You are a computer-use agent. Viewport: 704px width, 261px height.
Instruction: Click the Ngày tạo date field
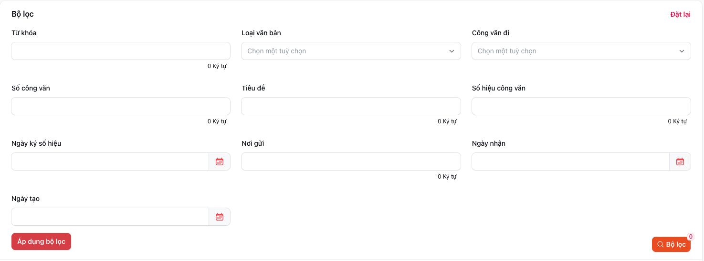[x=110, y=217]
